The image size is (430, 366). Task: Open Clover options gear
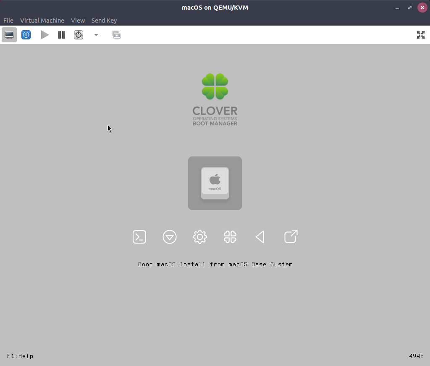click(x=200, y=237)
